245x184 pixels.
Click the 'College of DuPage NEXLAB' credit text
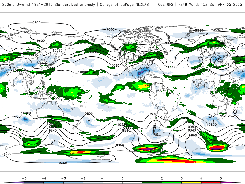(x=124, y=5)
